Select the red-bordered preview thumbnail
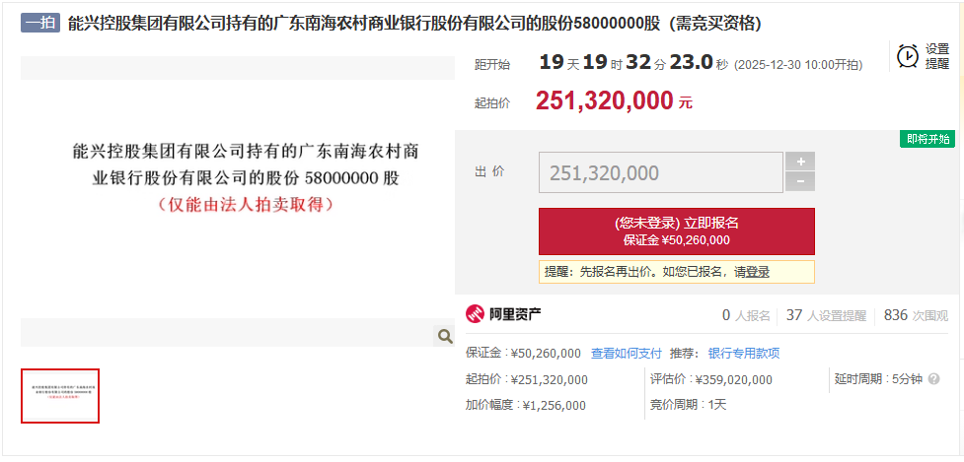This screenshot has height=462, width=964. tap(60, 396)
